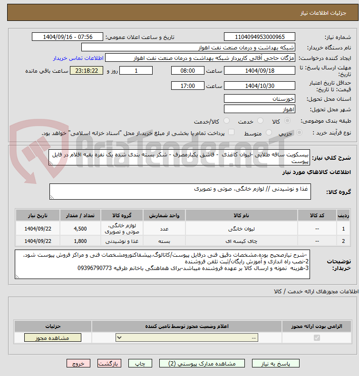359x376 pixels.
Task: Select the متوسط purchase type radio
Action: coord(269,132)
